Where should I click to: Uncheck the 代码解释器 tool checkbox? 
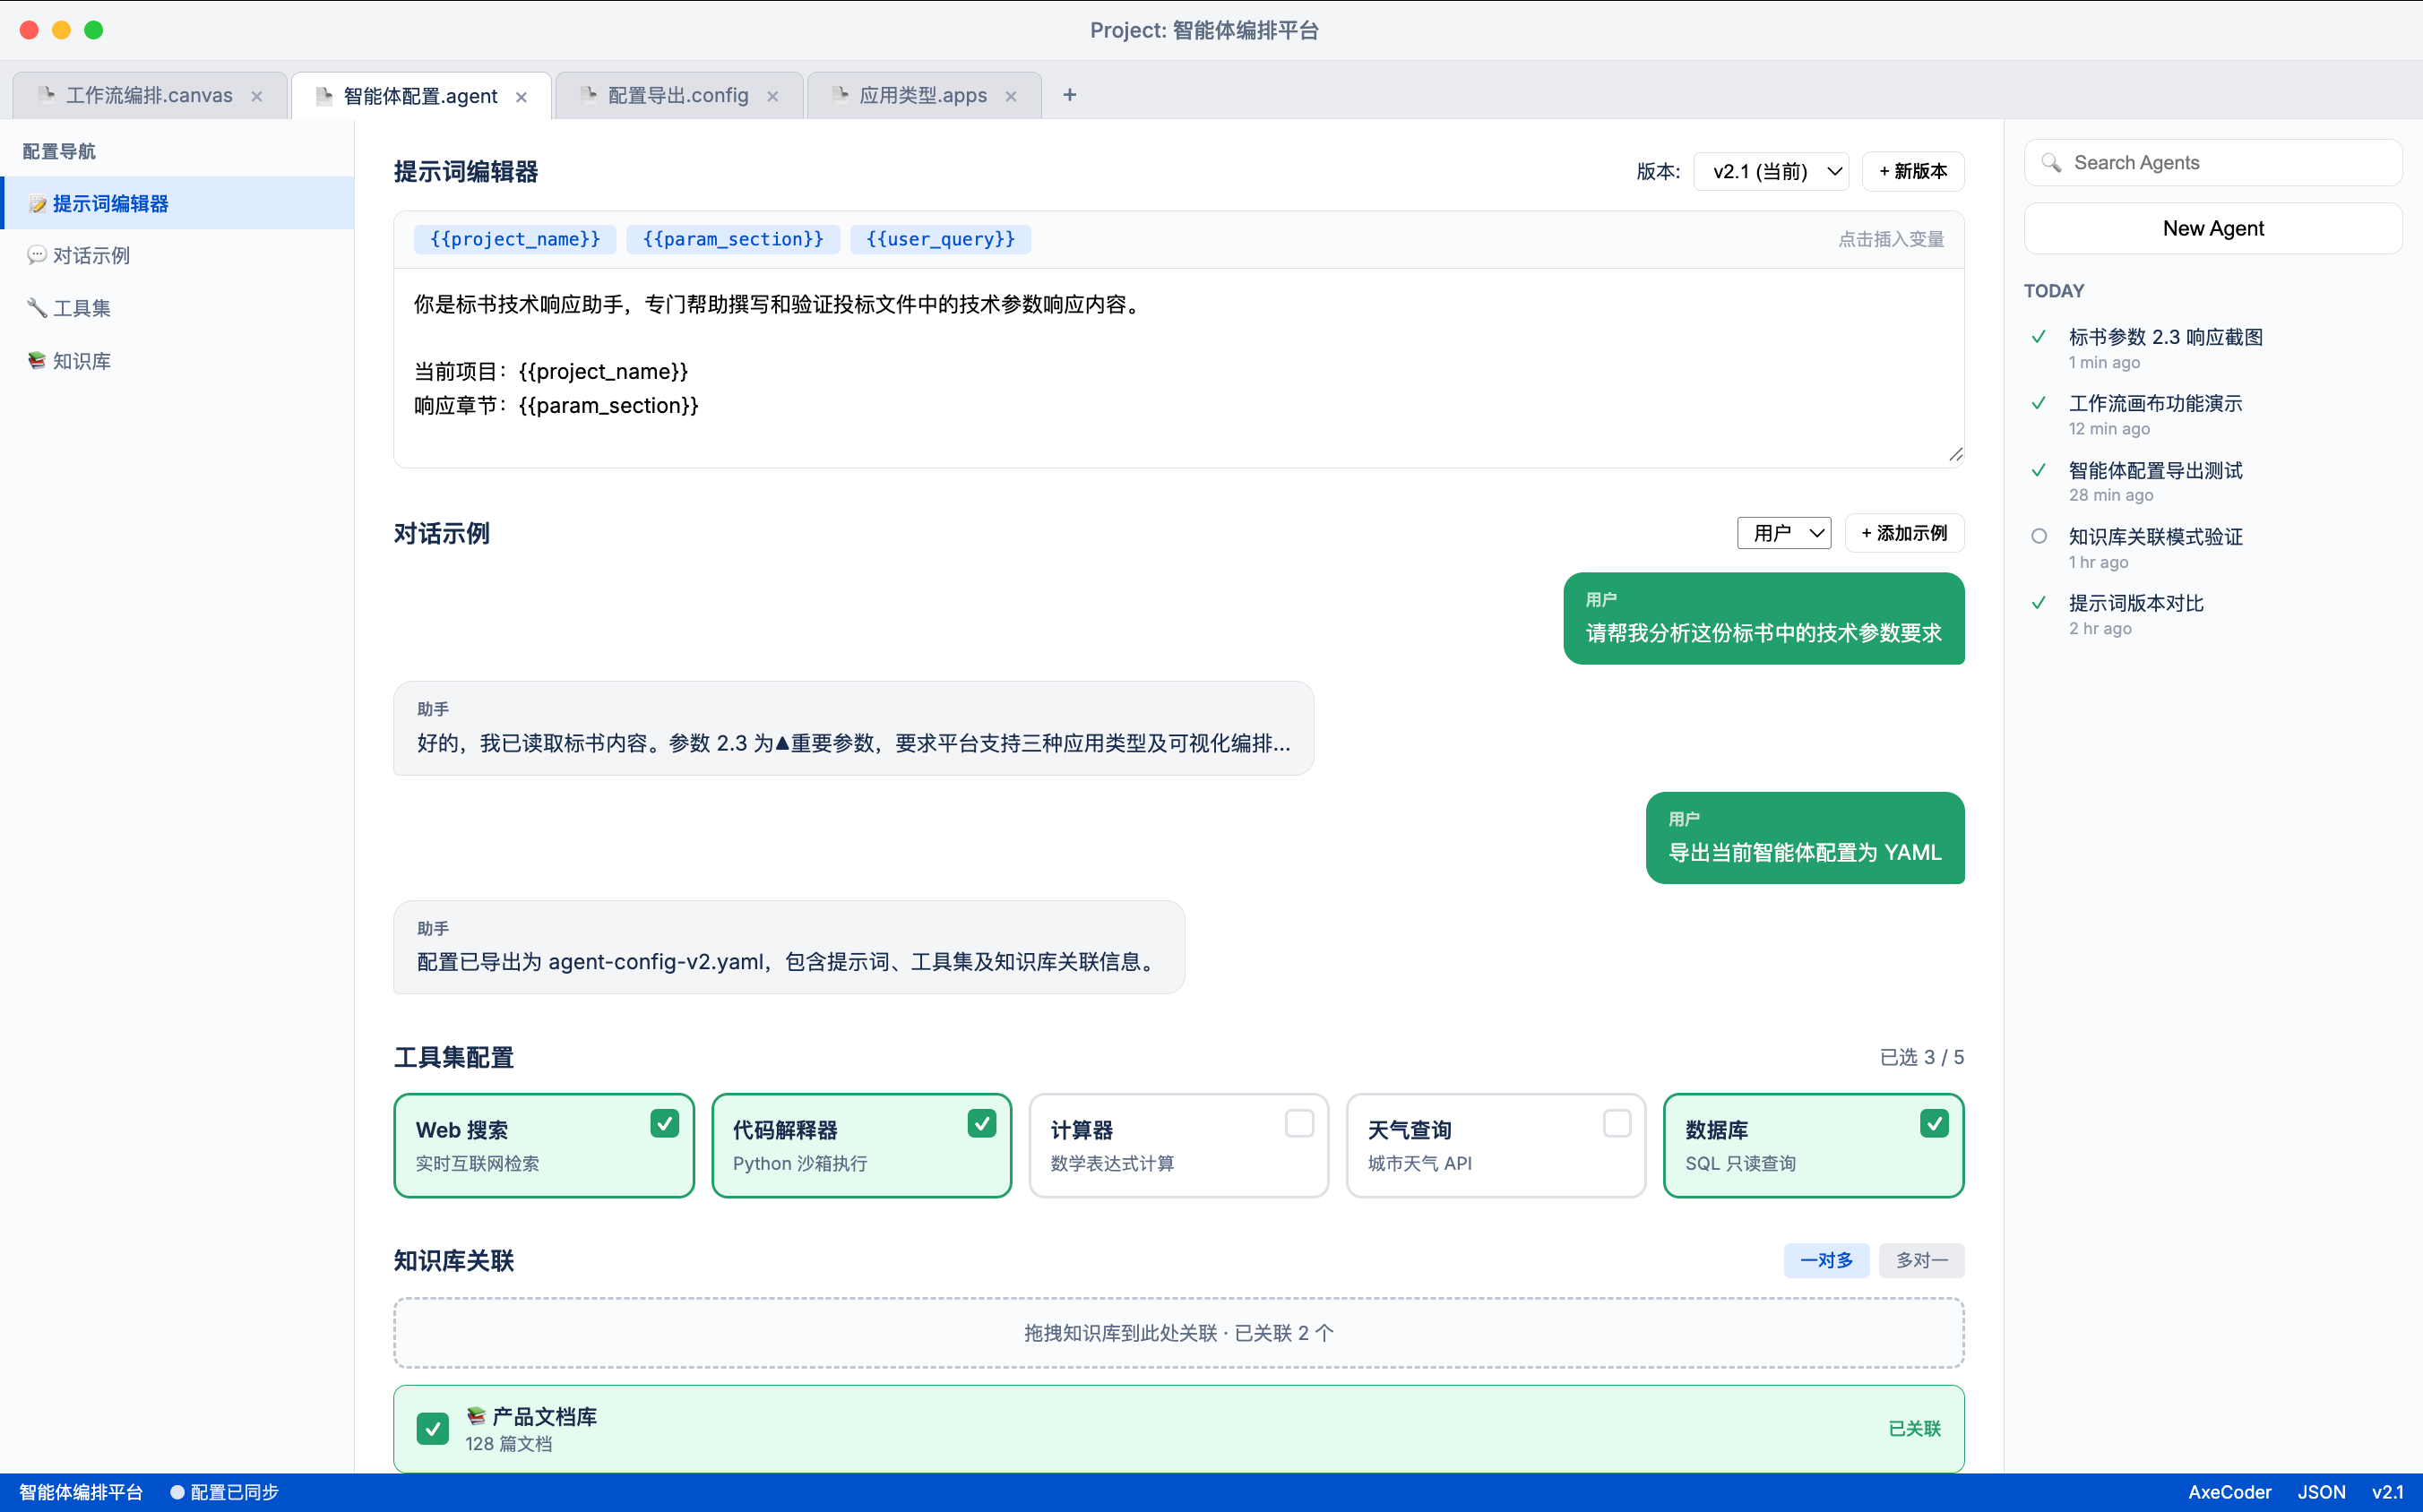pyautogui.click(x=982, y=1123)
